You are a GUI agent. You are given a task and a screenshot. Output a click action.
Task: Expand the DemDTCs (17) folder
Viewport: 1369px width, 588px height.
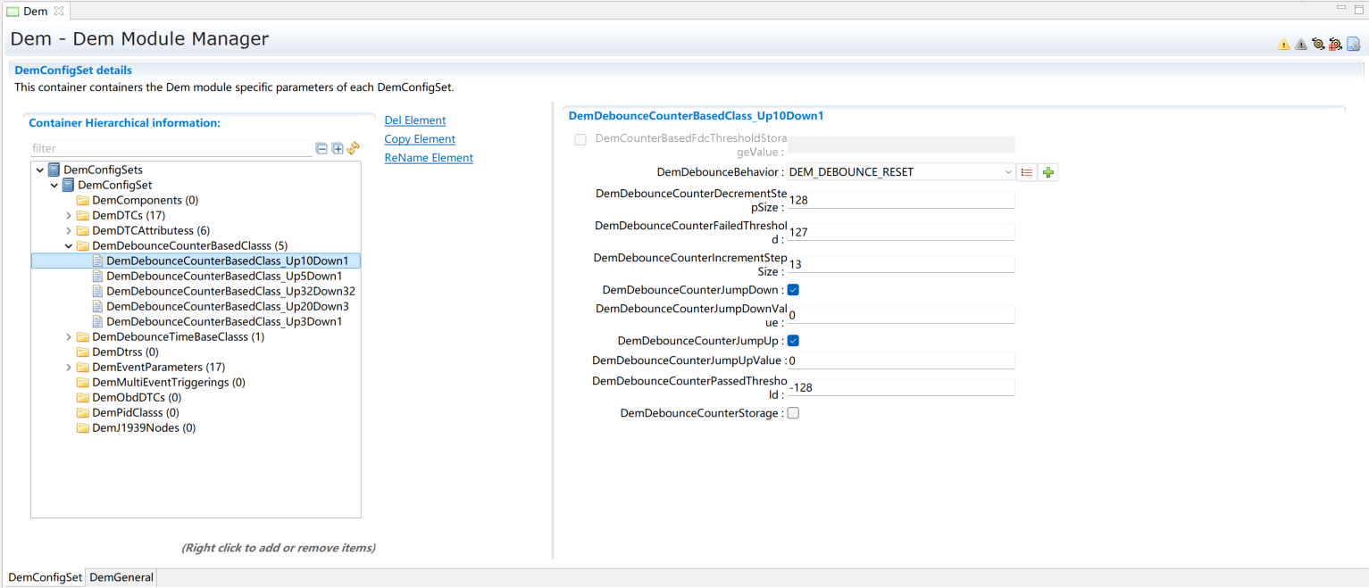[x=69, y=216]
